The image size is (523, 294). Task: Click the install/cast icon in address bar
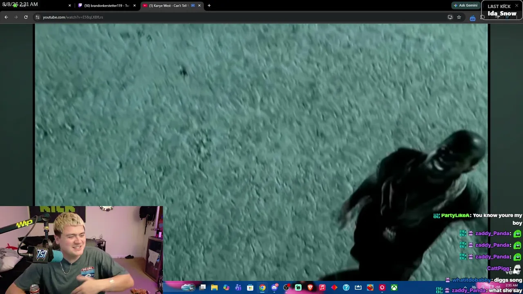[x=450, y=17]
